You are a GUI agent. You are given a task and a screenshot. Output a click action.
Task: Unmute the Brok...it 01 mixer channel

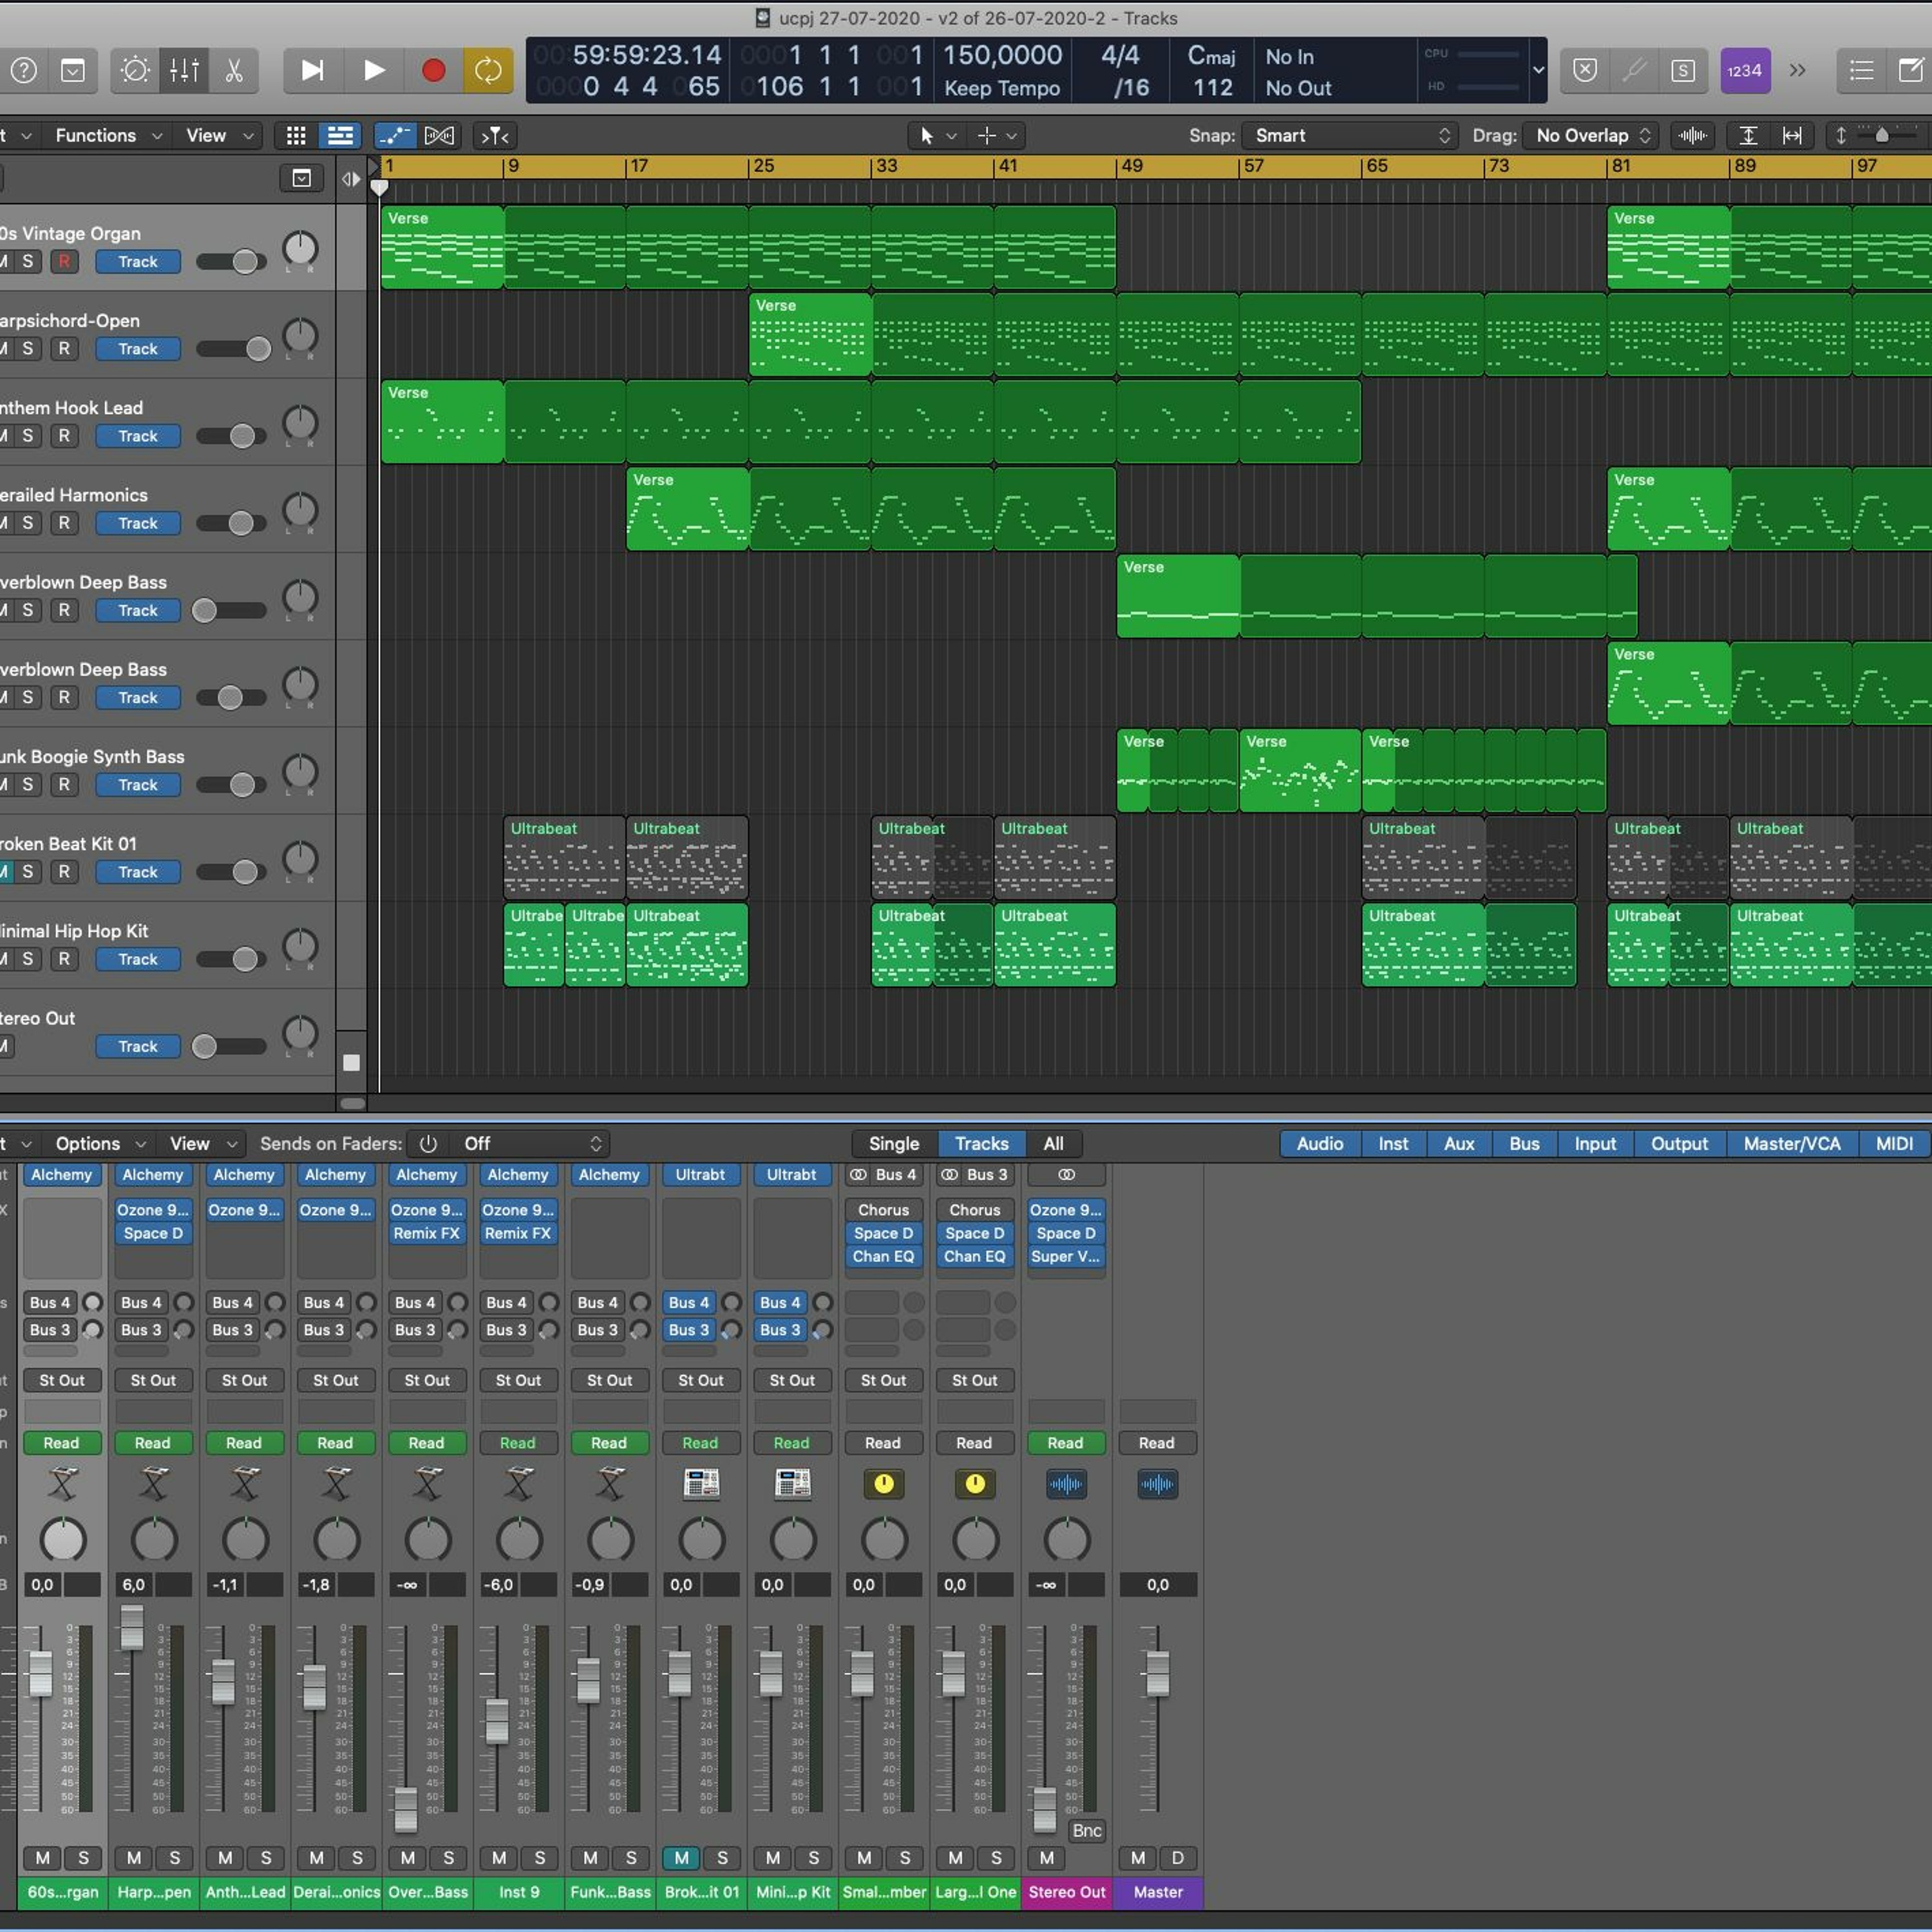[681, 1857]
